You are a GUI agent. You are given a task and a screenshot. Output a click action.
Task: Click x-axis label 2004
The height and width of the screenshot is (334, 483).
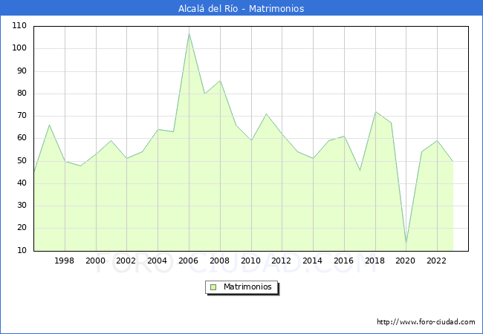click(157, 261)
